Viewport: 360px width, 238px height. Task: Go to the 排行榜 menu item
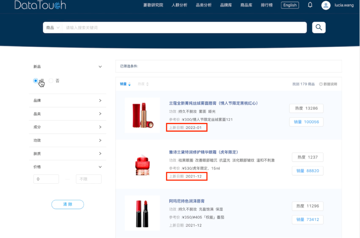(x=267, y=5)
